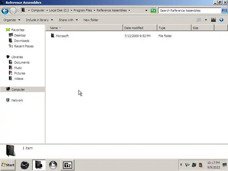Click the network tray icon

(194, 165)
